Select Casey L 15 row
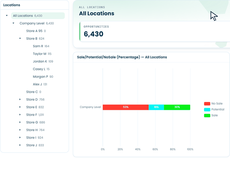 click(41, 69)
